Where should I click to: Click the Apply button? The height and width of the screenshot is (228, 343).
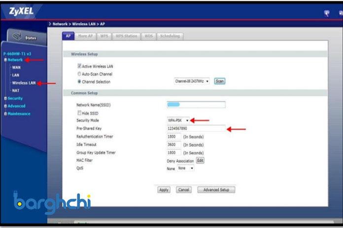click(x=164, y=190)
